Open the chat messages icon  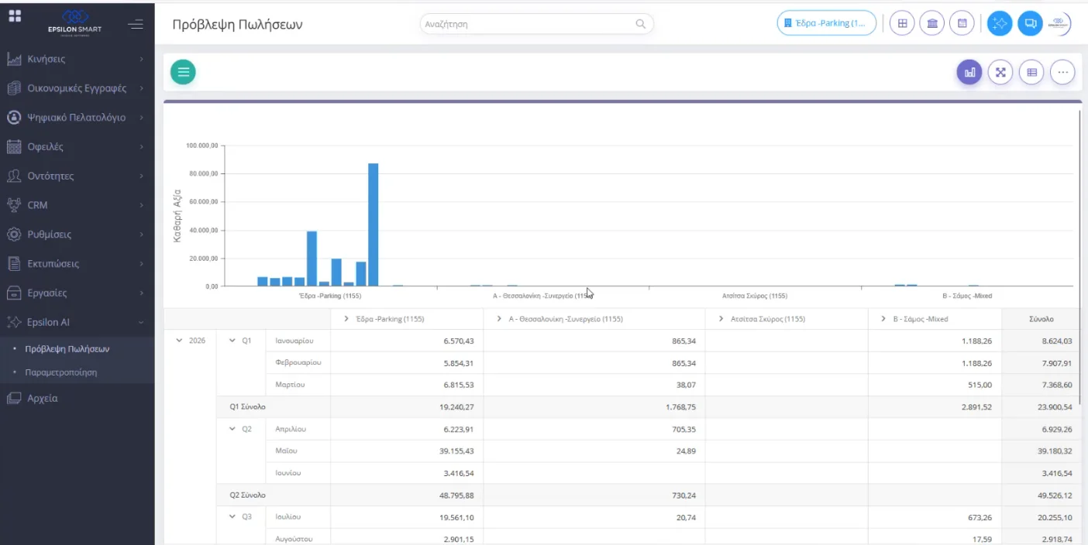(x=1030, y=23)
